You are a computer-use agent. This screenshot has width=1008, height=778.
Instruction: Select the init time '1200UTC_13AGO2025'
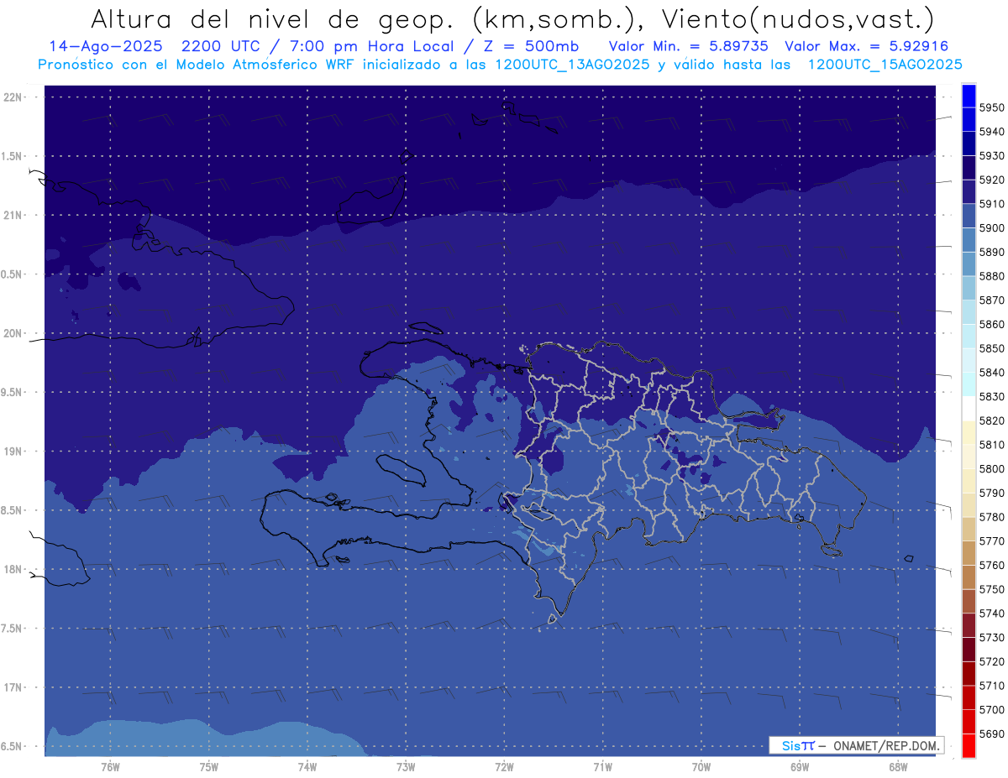click(568, 64)
